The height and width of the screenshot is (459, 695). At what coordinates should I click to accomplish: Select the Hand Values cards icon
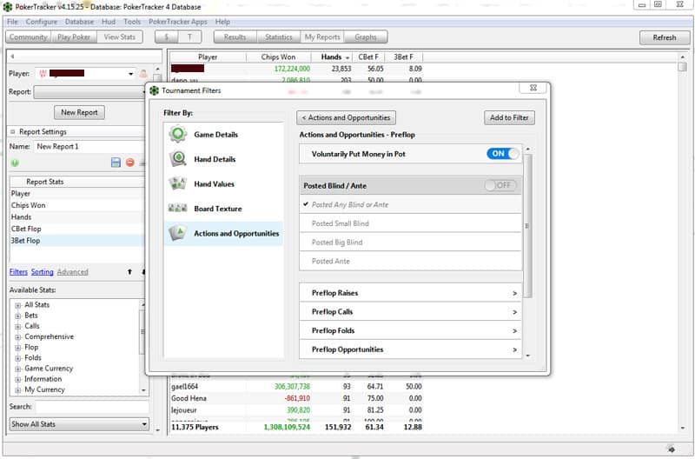178,183
